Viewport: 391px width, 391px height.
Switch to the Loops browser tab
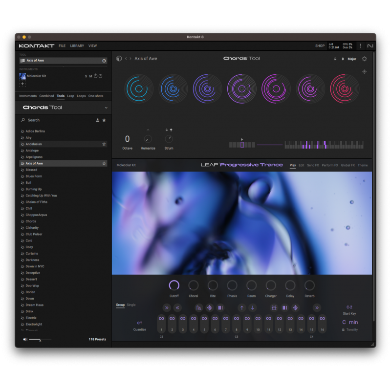(81, 96)
